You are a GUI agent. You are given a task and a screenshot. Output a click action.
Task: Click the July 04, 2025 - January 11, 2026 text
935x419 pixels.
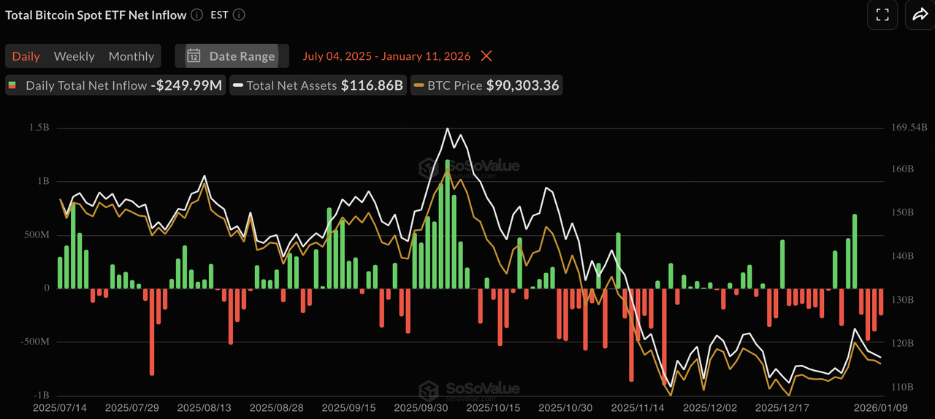coord(386,56)
